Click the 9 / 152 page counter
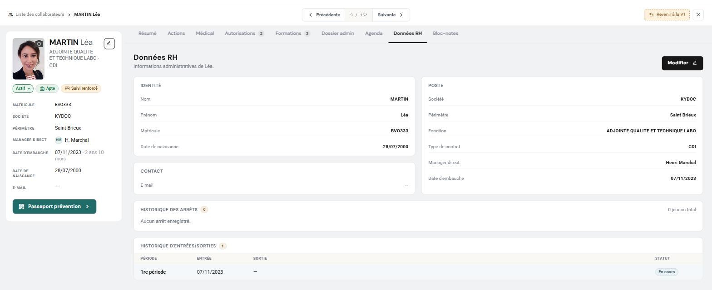This screenshot has height=290, width=712. tap(359, 15)
